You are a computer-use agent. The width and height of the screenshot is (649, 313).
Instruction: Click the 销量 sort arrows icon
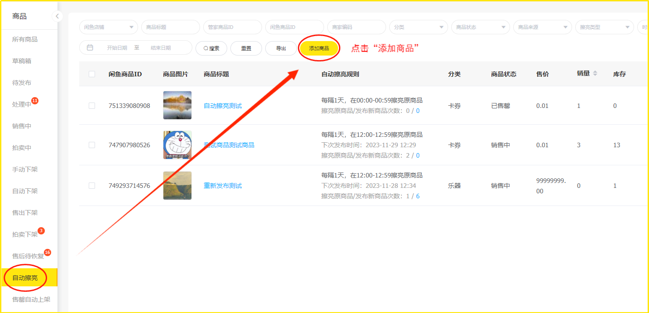(x=595, y=74)
